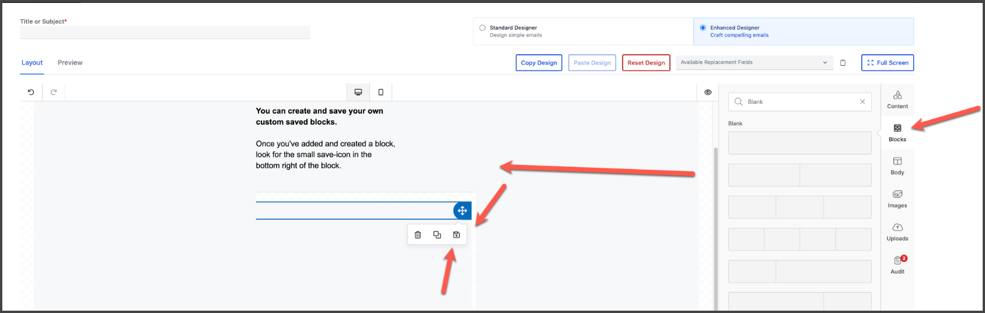Clear the Blank search field
This screenshot has height=313, width=985.
tap(862, 102)
